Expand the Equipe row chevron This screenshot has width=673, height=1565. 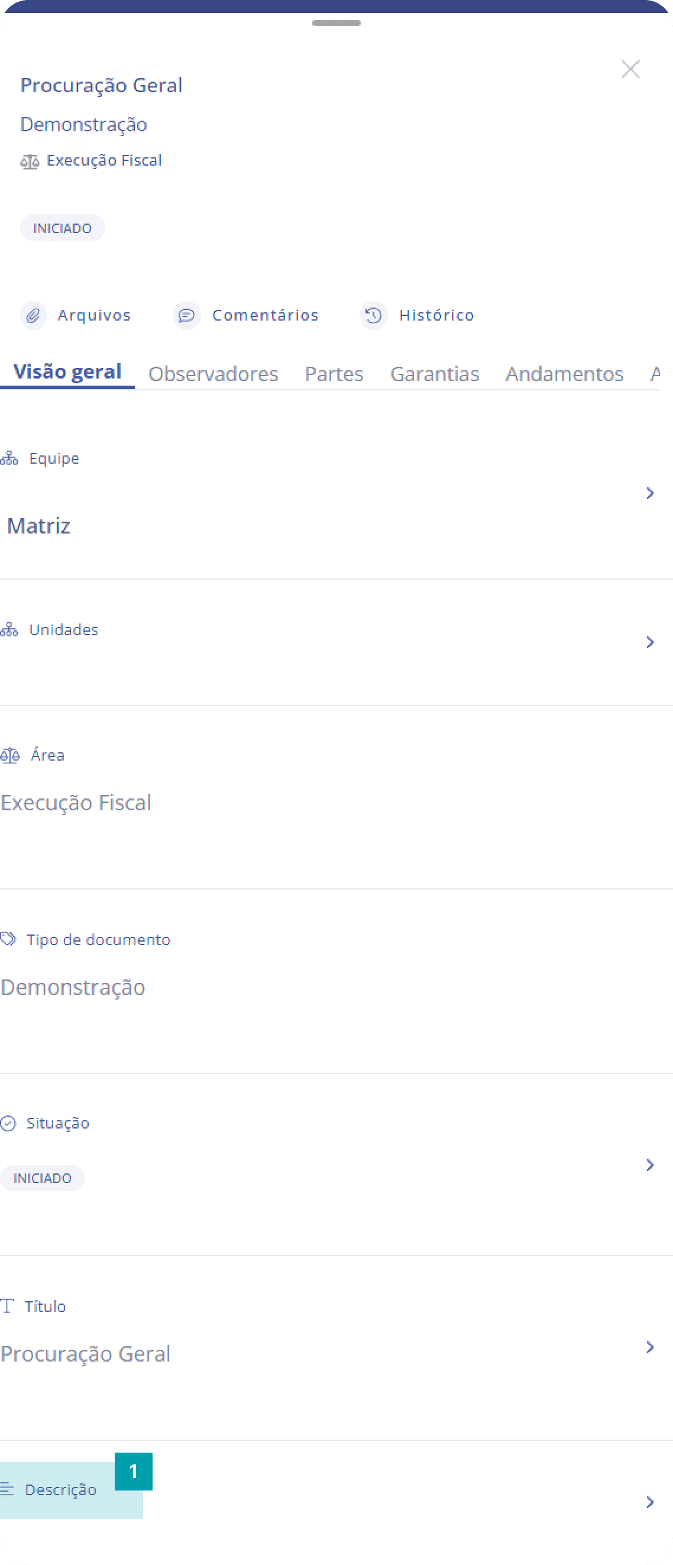(650, 493)
